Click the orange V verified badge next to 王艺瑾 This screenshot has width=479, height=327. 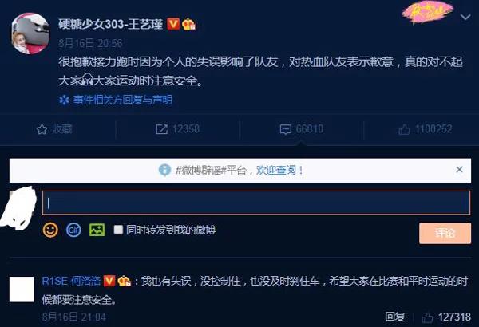tap(173, 24)
